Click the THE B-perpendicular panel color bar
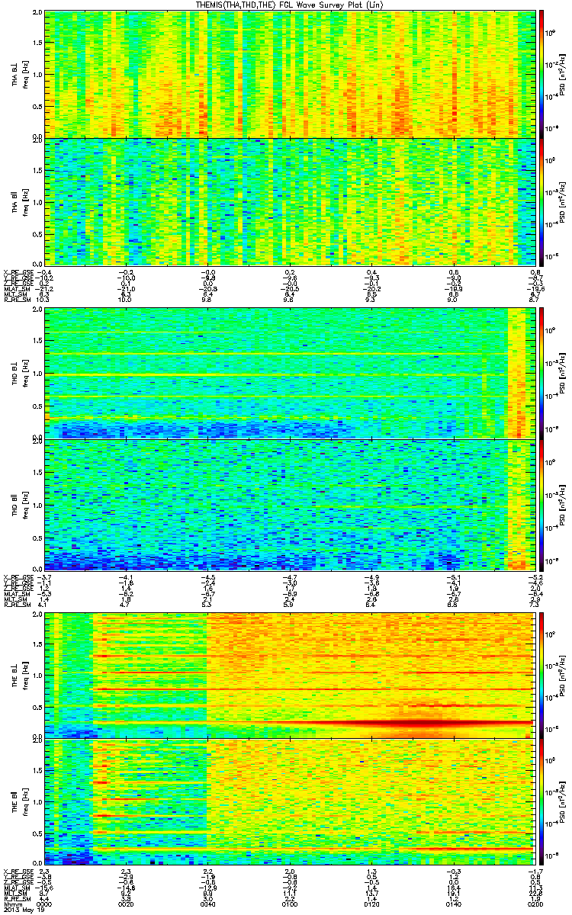This screenshot has height=915, width=572. click(542, 674)
